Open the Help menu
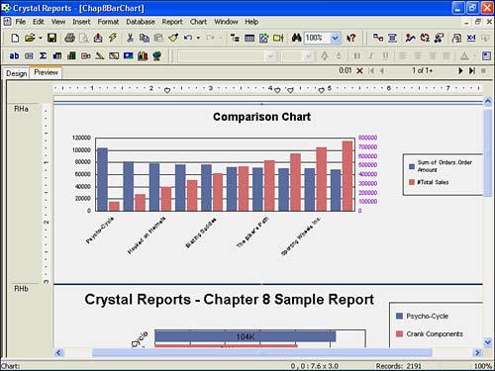Viewport: 495px width, 371px height. pyautogui.click(x=251, y=22)
